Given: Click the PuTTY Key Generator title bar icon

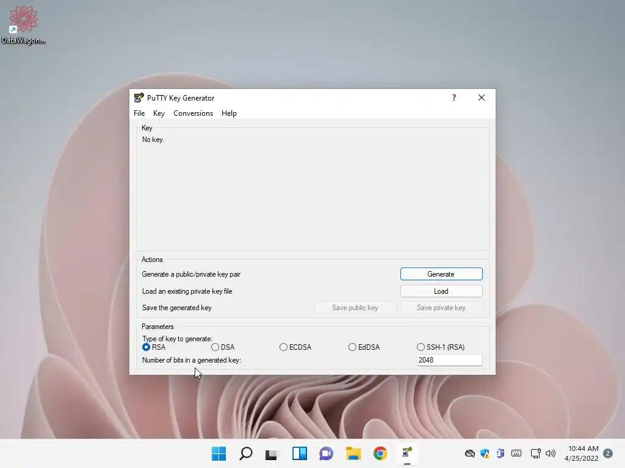Looking at the screenshot, I should pos(139,98).
